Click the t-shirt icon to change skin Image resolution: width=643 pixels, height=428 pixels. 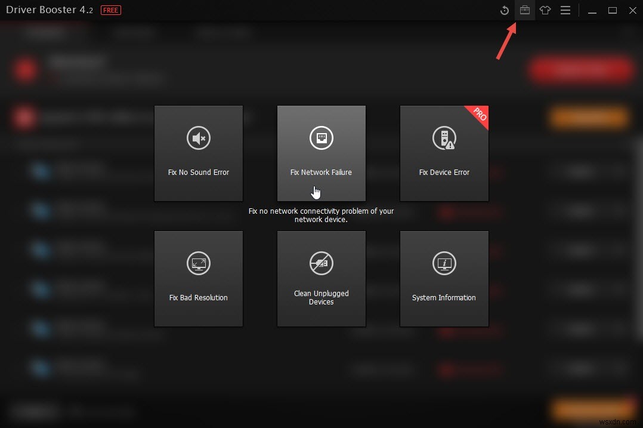click(545, 10)
